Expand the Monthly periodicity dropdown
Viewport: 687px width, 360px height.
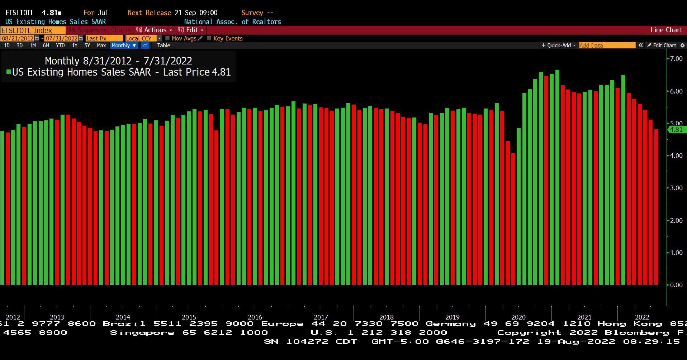click(124, 45)
